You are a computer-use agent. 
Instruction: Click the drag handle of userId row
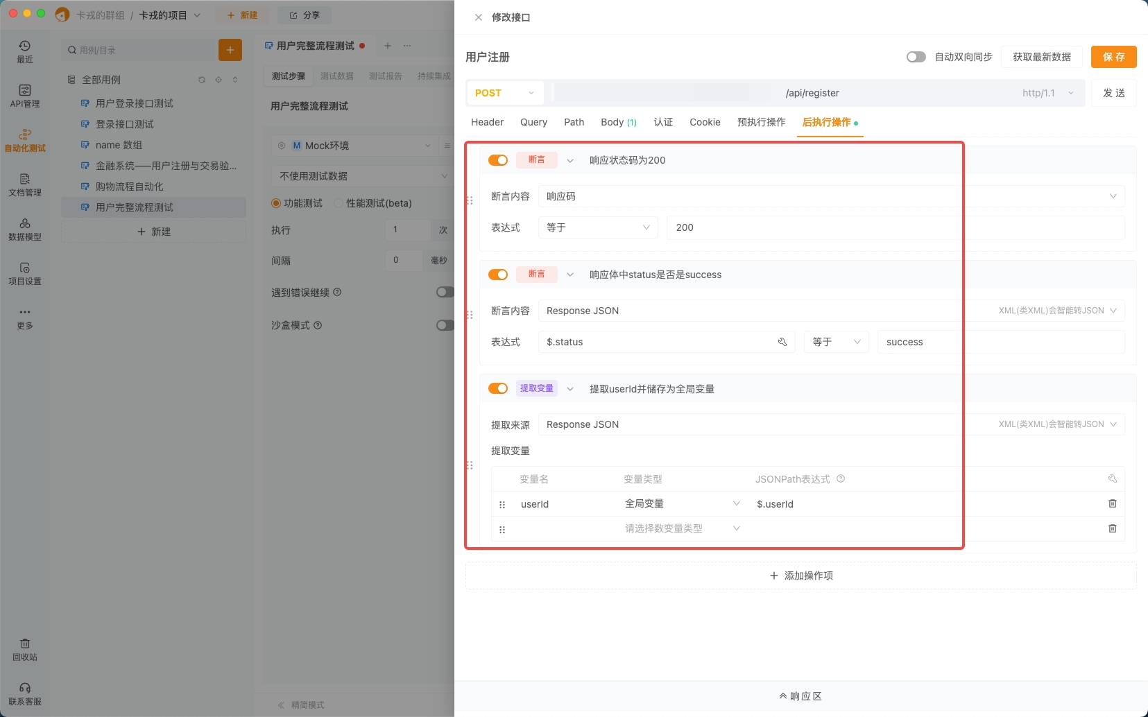pos(502,504)
